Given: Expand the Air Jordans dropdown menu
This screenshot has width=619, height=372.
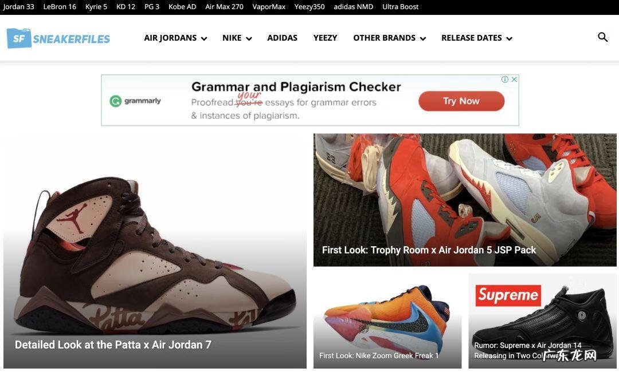Looking at the screenshot, I should [176, 38].
